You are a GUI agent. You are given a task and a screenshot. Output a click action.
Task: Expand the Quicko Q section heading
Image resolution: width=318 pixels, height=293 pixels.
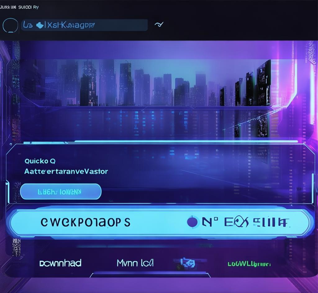40,161
